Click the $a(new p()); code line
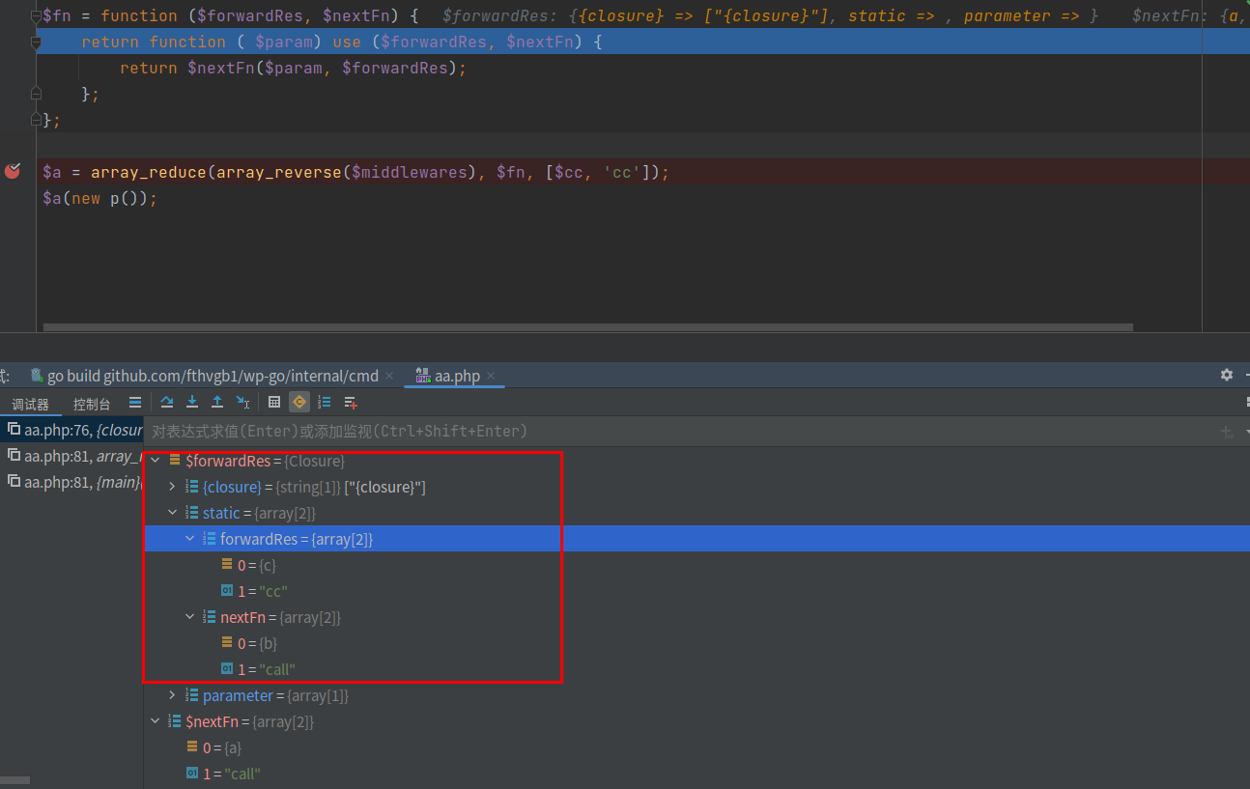This screenshot has width=1250, height=789. (x=99, y=198)
